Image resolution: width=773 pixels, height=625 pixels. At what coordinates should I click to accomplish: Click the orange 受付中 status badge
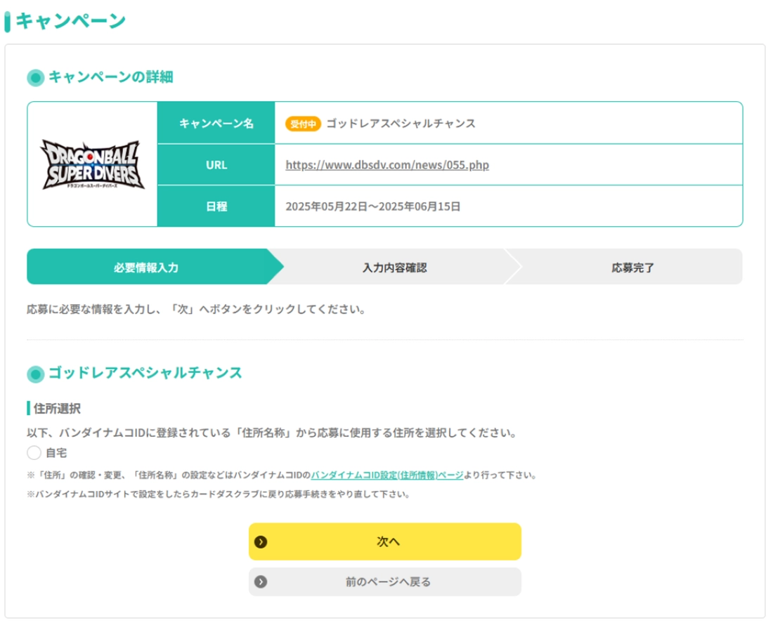coord(303,124)
